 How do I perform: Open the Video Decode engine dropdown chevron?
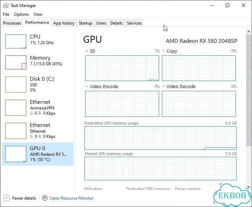coord(163,86)
